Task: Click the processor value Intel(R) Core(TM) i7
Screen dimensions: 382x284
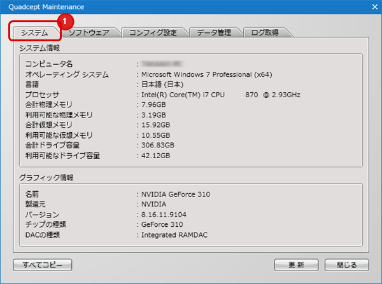Action: pyautogui.click(x=221, y=95)
